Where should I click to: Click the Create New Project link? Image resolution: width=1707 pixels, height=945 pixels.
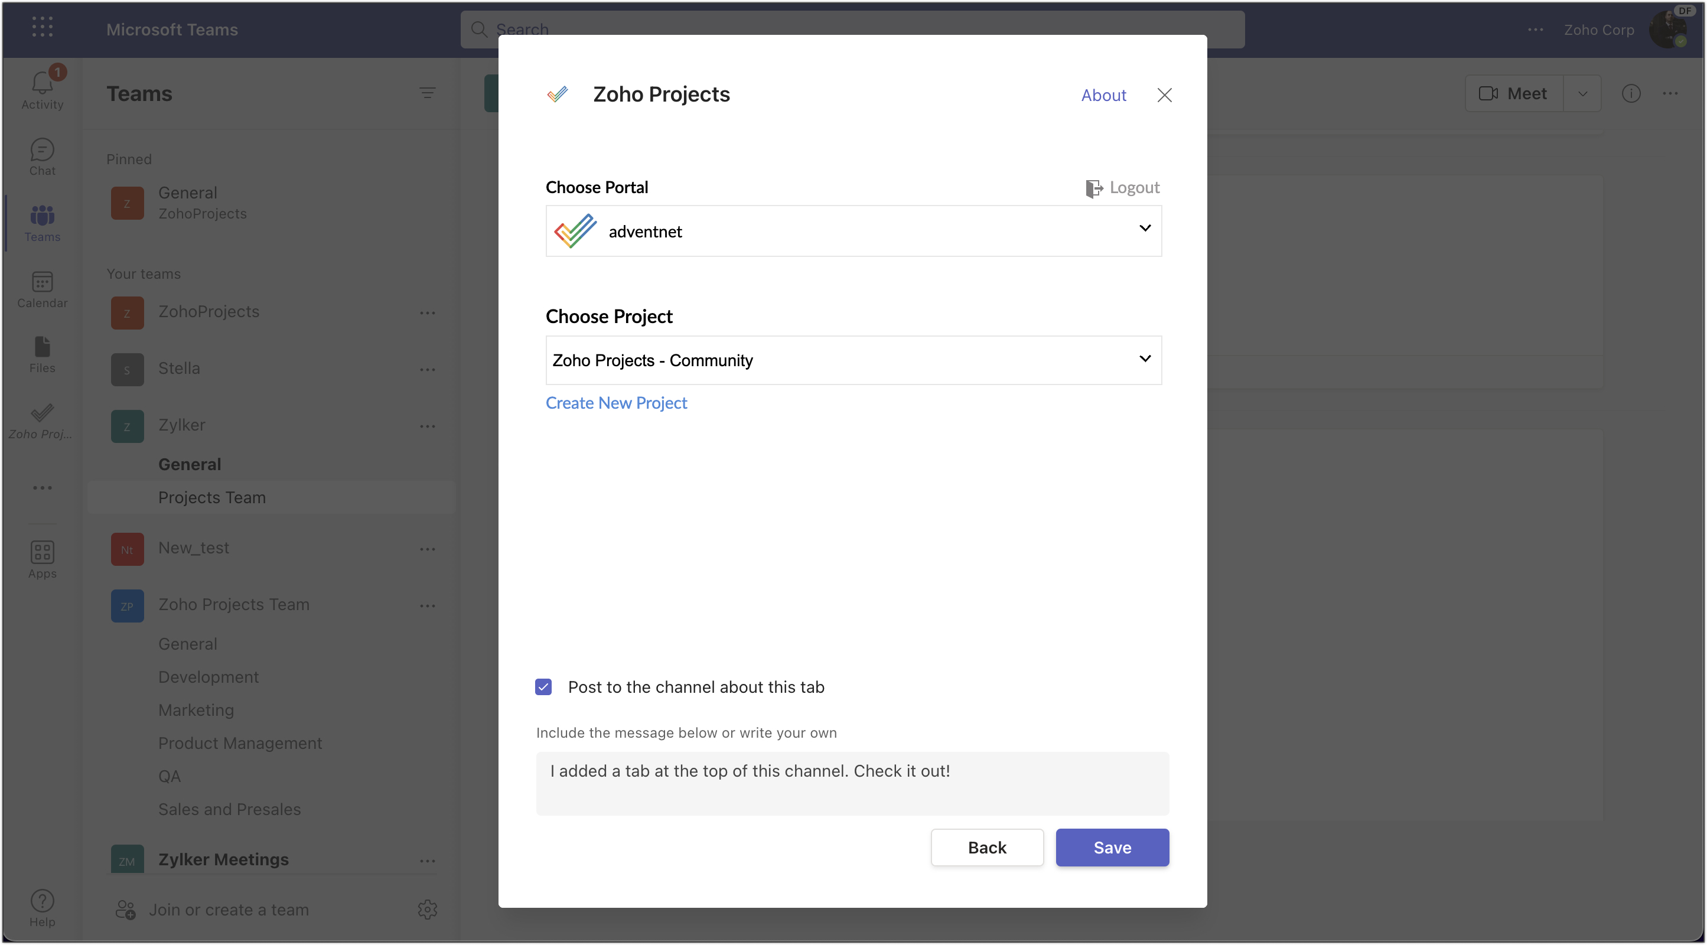(x=616, y=403)
